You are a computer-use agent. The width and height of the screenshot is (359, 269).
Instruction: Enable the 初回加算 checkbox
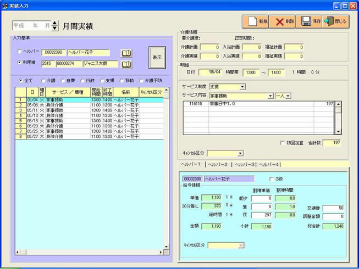pyautogui.click(x=283, y=143)
